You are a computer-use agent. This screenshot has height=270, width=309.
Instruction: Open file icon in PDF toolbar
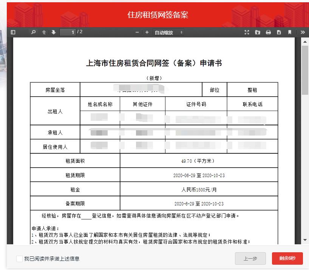click(258, 32)
